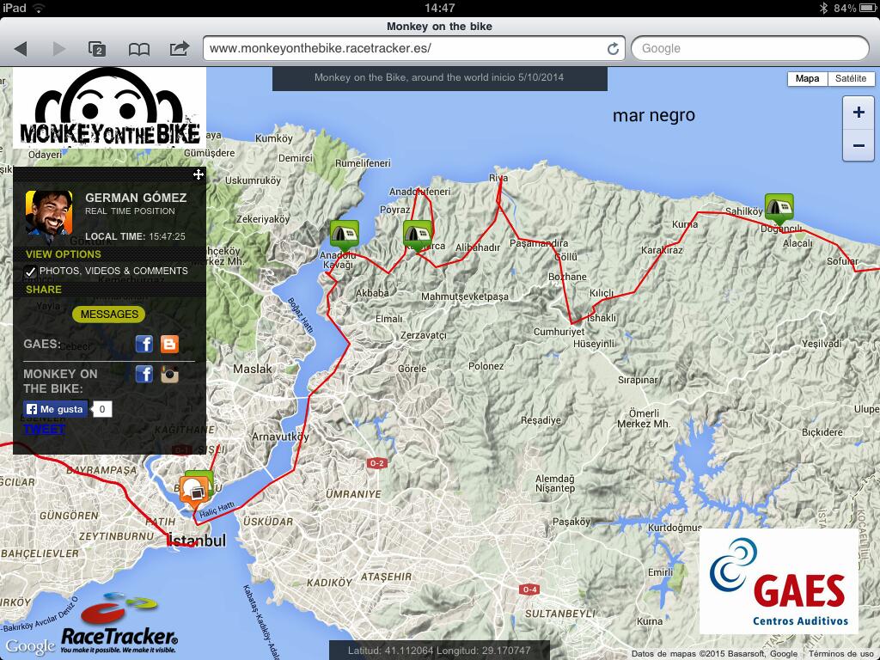
Task: Open the GAES Facebook icon
Action: pyautogui.click(x=144, y=344)
